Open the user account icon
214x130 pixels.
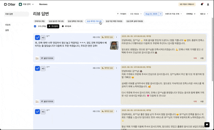(x=208, y=4)
